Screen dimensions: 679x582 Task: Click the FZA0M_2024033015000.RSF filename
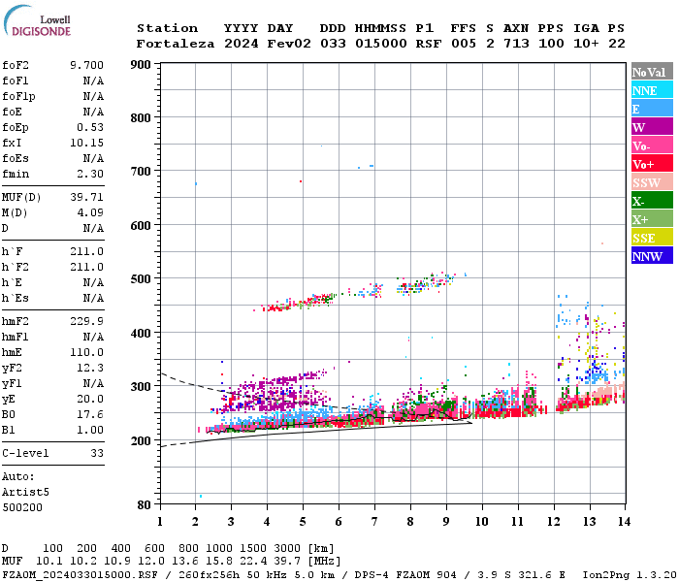pos(81,575)
